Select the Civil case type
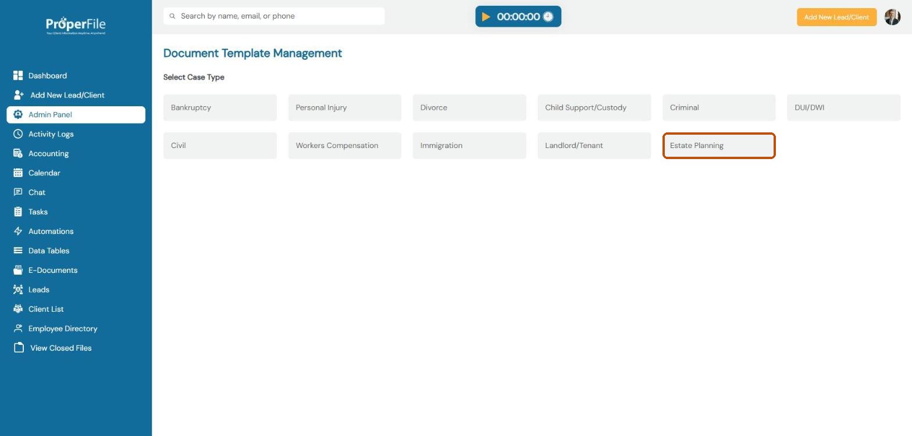Viewport: 912px width, 436px height. click(x=220, y=145)
